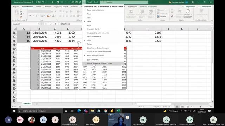Select Verificar Ortografia menu entry
Image resolution: width=225 pixels, height=126 pixels.
103,36
